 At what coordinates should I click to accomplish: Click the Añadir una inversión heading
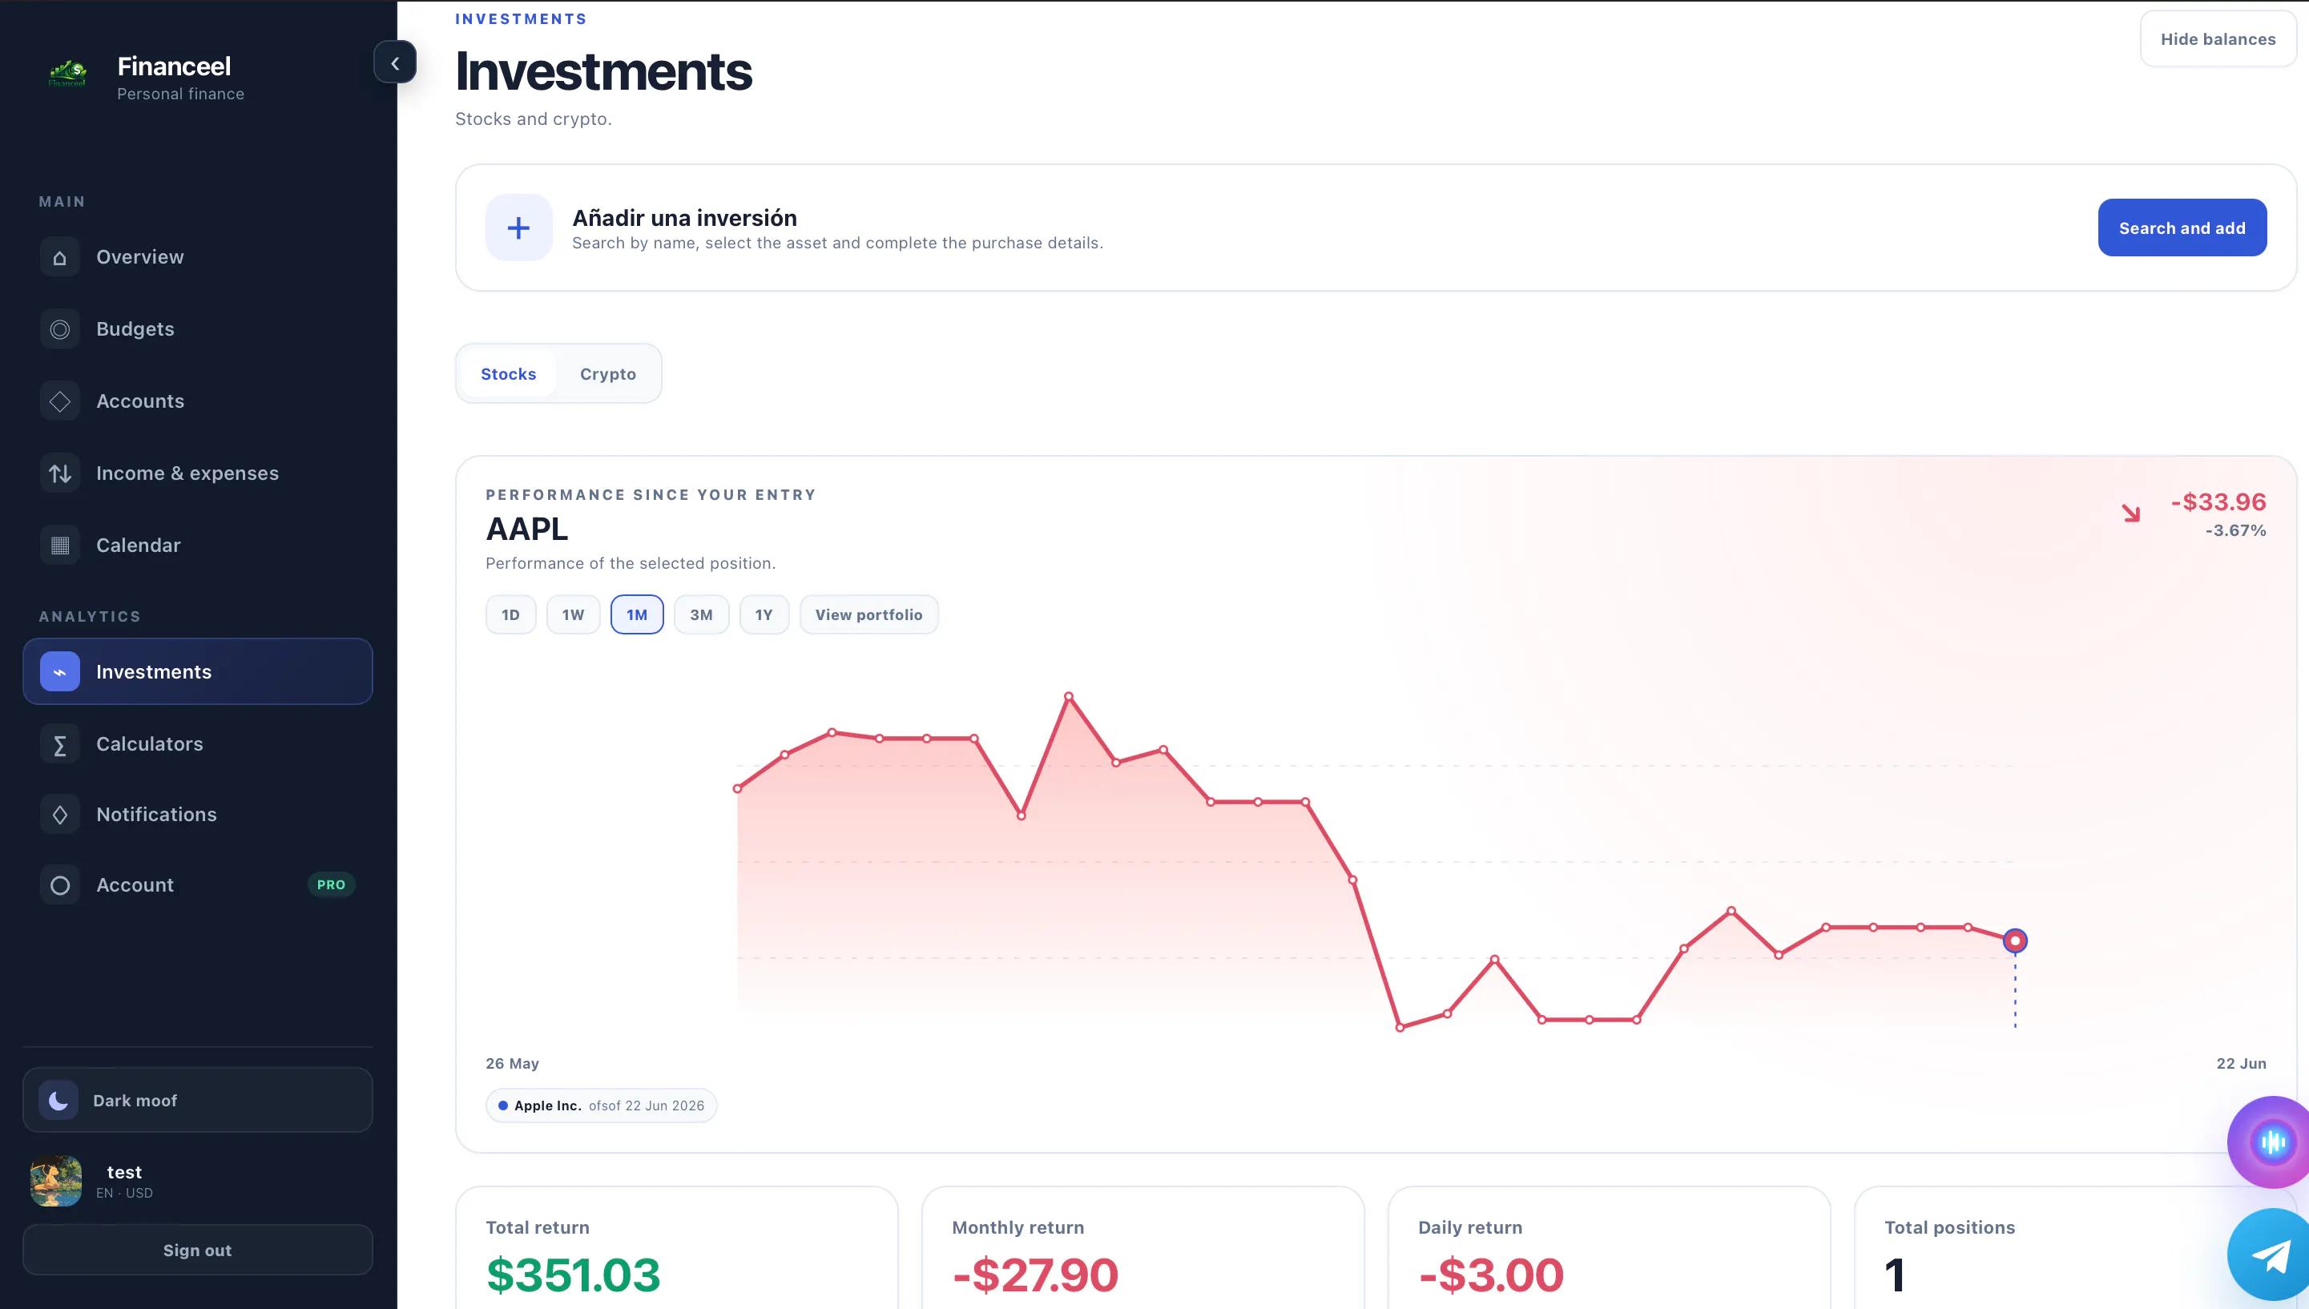[x=684, y=218]
